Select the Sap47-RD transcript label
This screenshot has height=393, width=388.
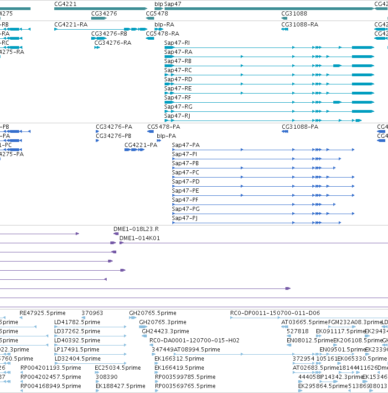coord(178,79)
